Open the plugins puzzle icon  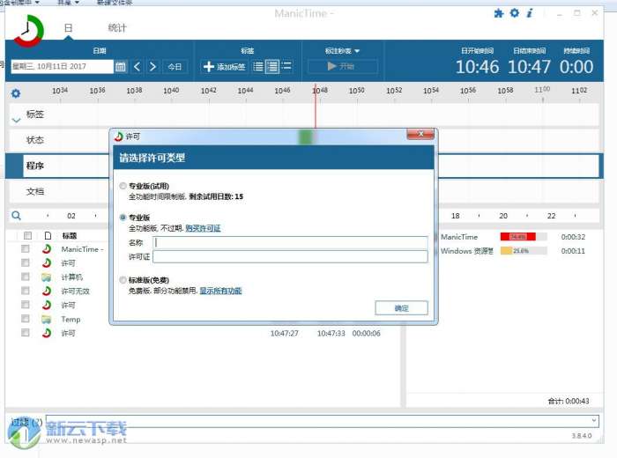pos(499,14)
